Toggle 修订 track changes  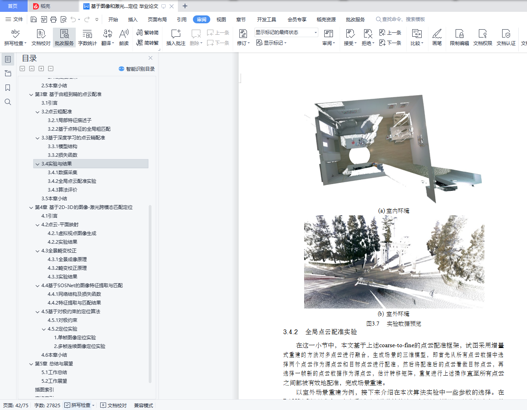[x=243, y=38]
